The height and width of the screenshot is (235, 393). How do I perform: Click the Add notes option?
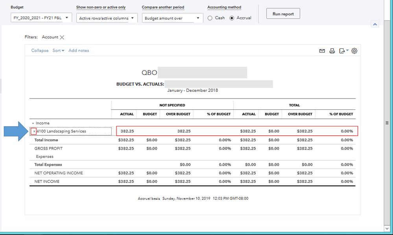pos(78,50)
